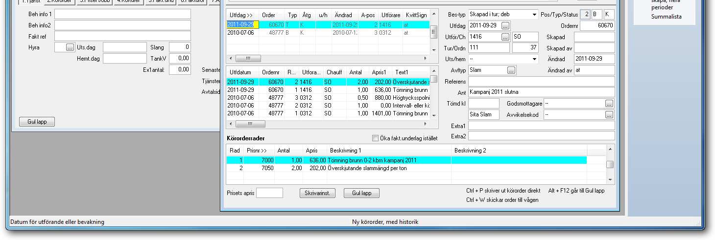715x240 pixels.
Task: Click the Skrivarinst. button
Action: [317, 193]
